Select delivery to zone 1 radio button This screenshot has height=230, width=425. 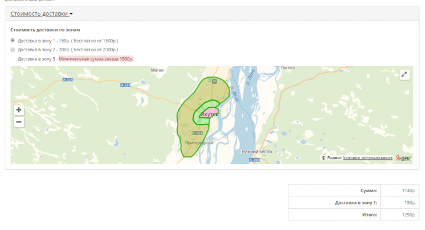click(x=12, y=40)
